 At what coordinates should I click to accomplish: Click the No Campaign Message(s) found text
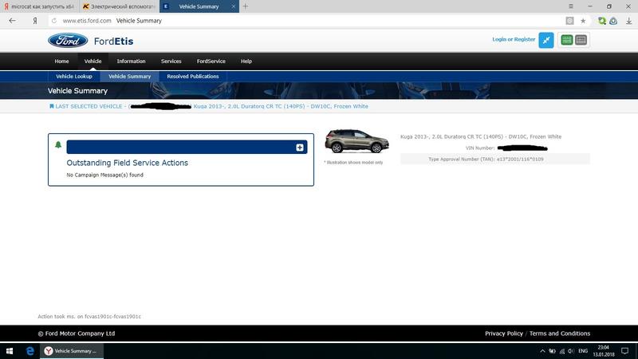point(104,175)
